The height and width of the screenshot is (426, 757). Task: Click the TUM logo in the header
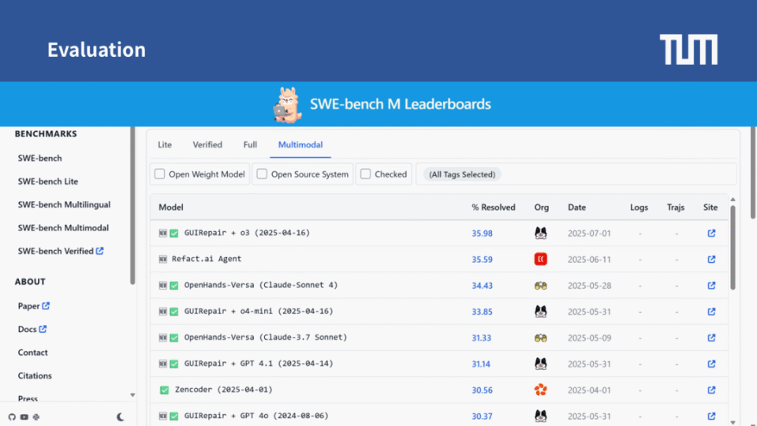click(x=688, y=49)
